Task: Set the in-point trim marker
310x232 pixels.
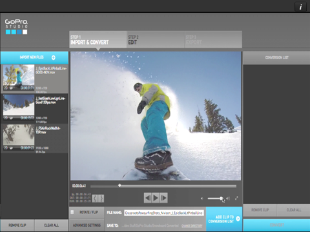Action: pyautogui.click(x=95, y=198)
